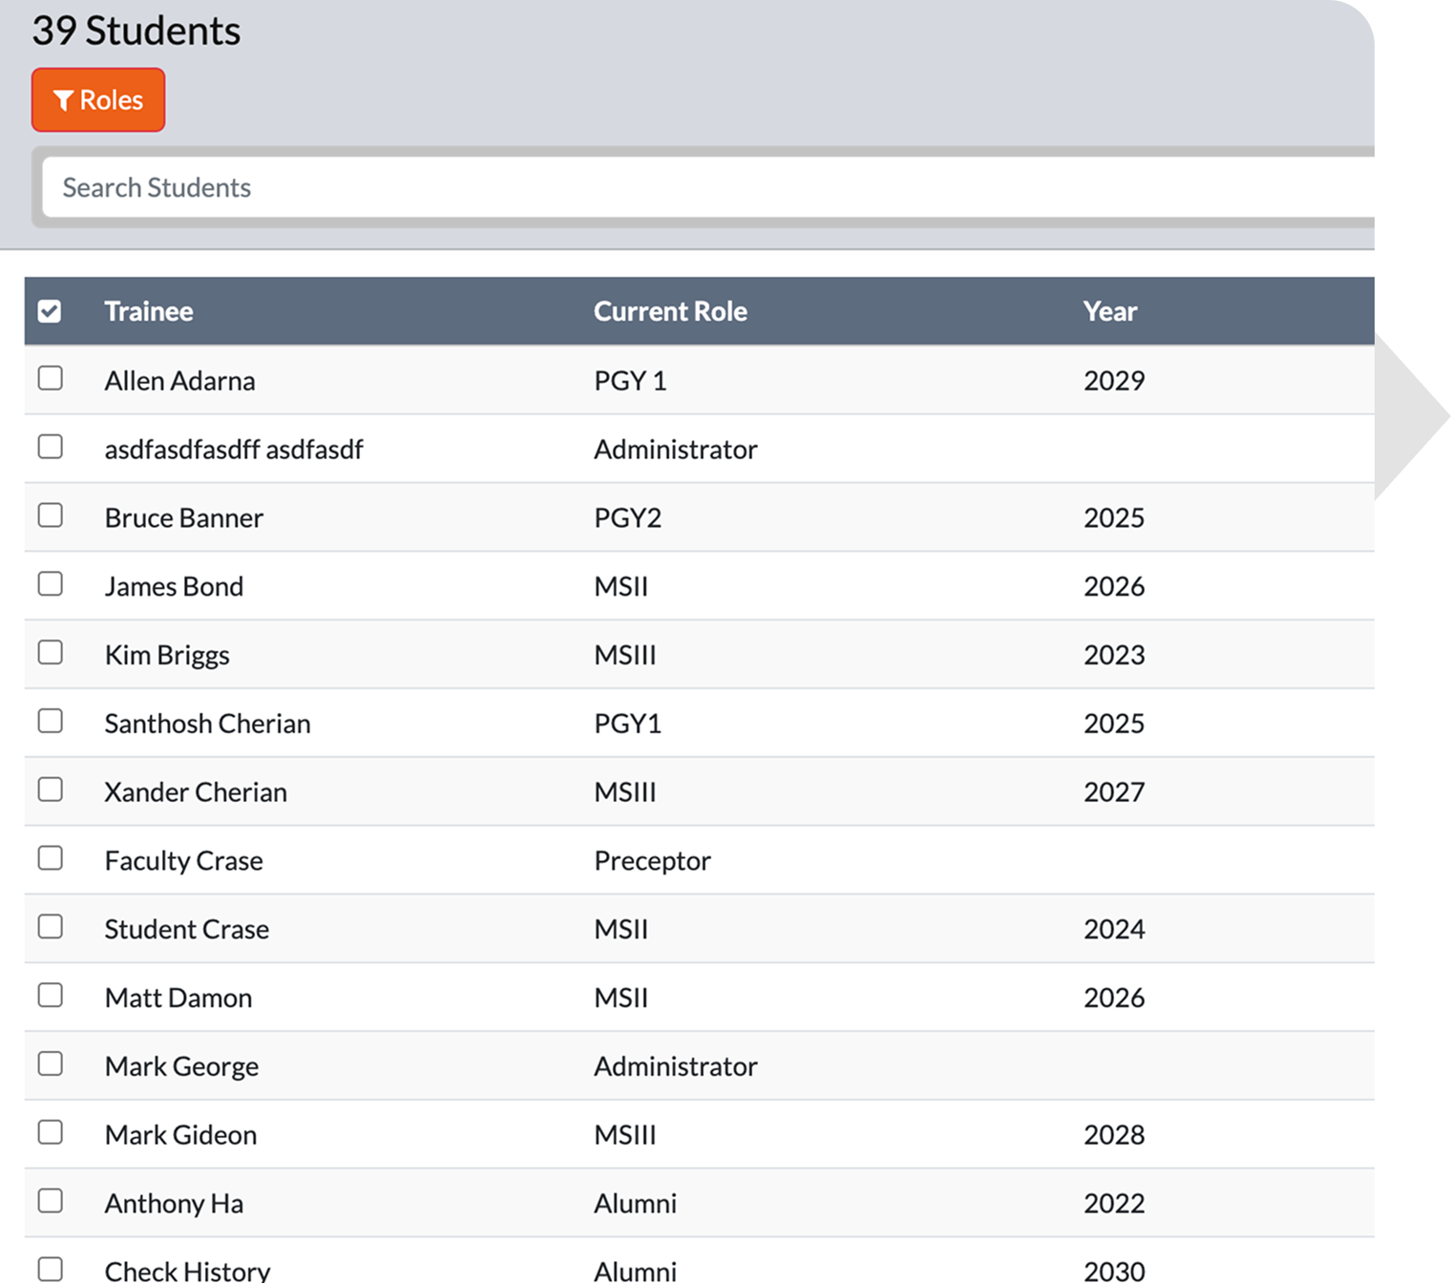Select Xander Cherian's checkbox

click(x=51, y=789)
